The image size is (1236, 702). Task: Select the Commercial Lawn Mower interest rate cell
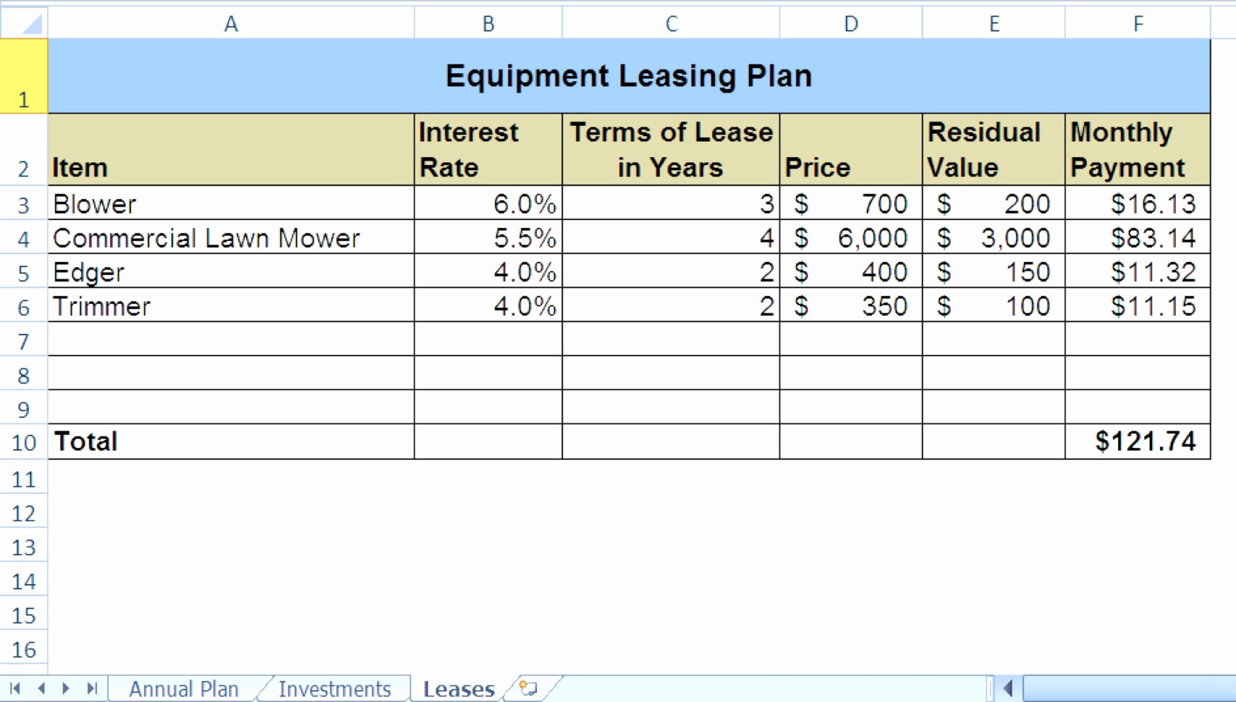coord(486,237)
